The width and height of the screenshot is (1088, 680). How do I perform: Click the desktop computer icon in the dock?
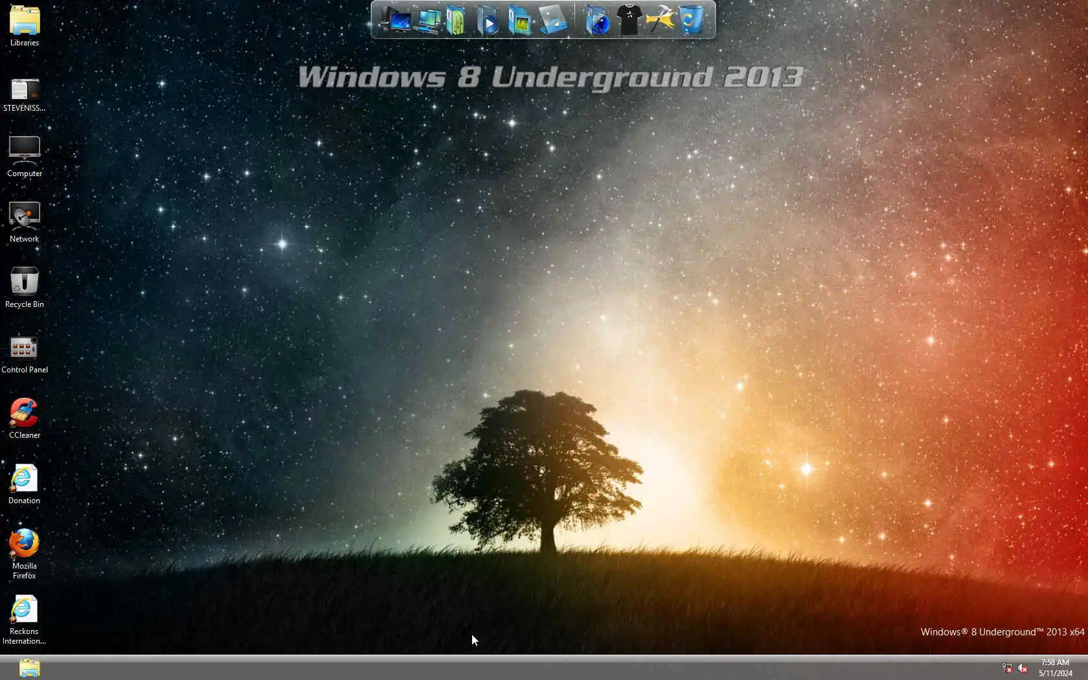[396, 20]
